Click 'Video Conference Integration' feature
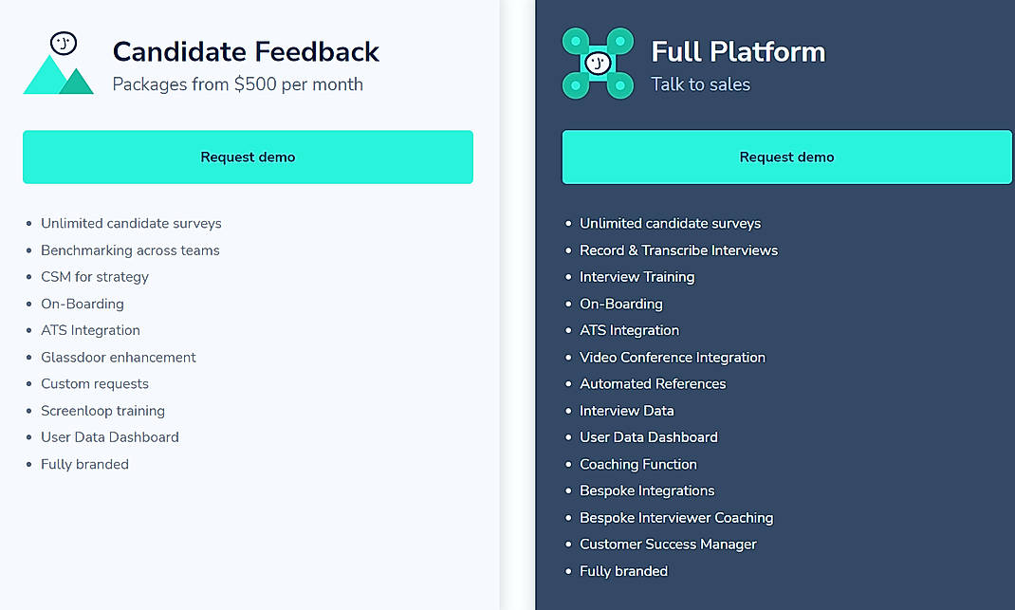The width and height of the screenshot is (1015, 610). (x=673, y=358)
